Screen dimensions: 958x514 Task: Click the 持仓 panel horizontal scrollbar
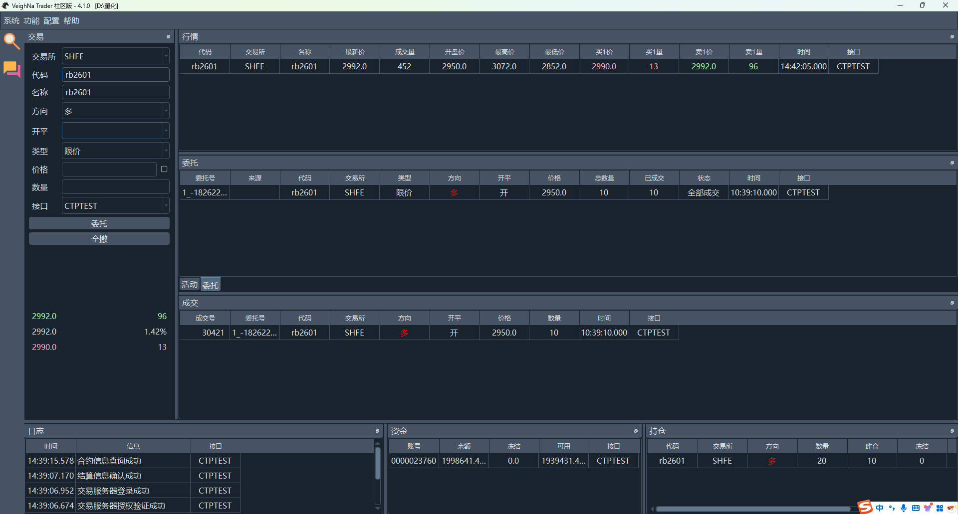point(752,509)
